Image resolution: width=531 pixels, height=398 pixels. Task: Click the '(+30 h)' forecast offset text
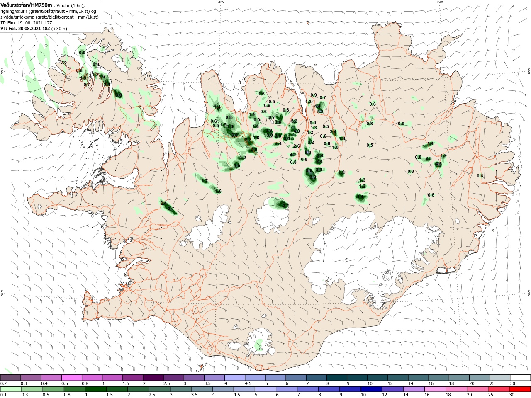(60, 29)
